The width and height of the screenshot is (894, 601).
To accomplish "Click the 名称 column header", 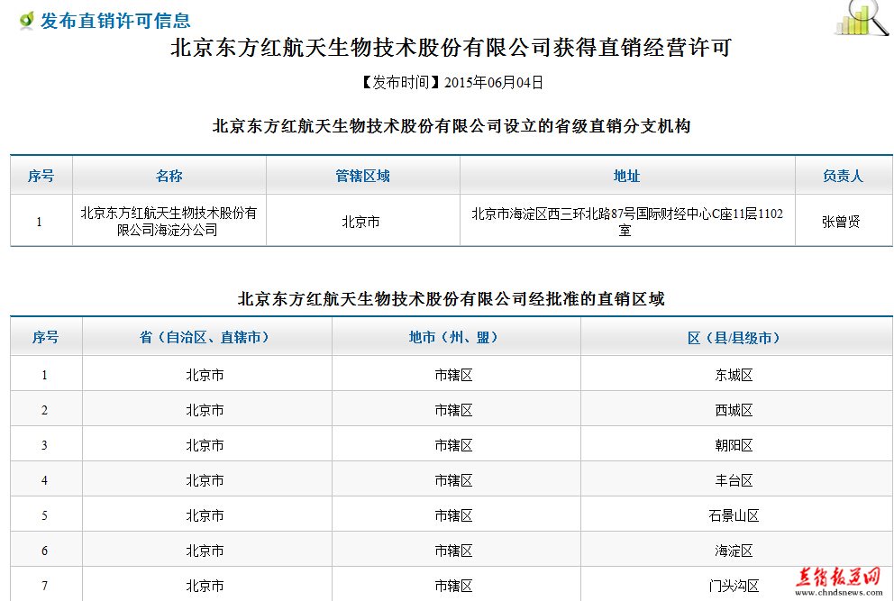I will click(169, 176).
